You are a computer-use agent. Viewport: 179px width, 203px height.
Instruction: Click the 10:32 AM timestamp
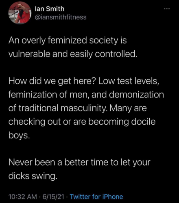pos(23,197)
